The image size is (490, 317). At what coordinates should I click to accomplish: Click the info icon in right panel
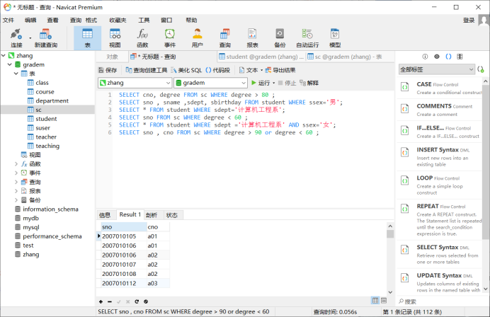[x=425, y=57]
